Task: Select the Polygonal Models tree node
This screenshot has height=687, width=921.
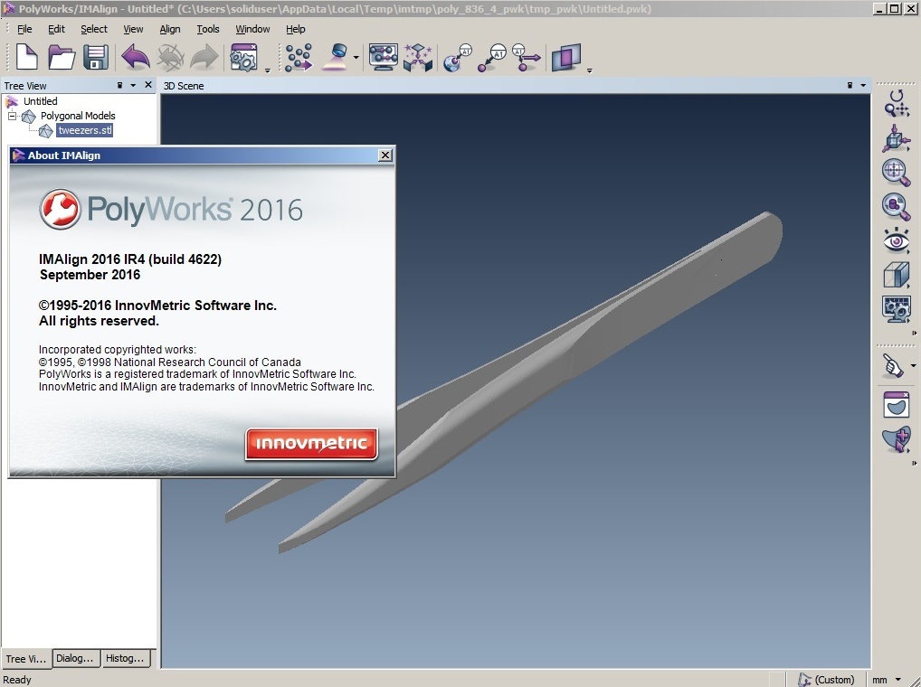Action: (78, 116)
